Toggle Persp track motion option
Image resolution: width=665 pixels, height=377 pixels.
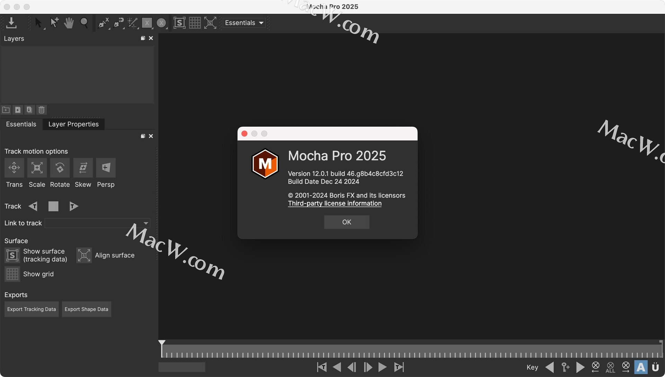tap(106, 168)
